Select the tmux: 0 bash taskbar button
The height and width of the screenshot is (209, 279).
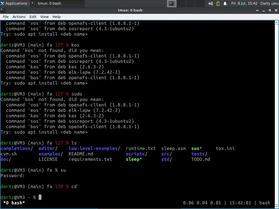57,3
